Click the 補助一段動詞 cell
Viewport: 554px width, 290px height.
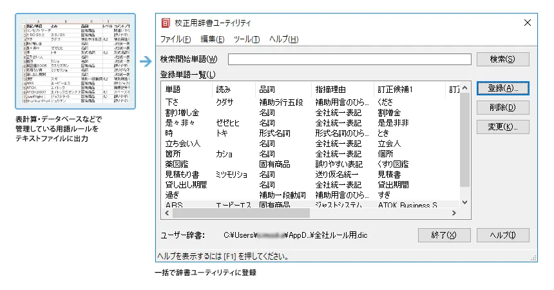[x=282, y=195]
